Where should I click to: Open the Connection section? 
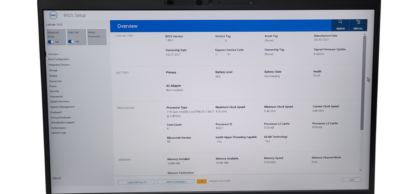pos(56,81)
